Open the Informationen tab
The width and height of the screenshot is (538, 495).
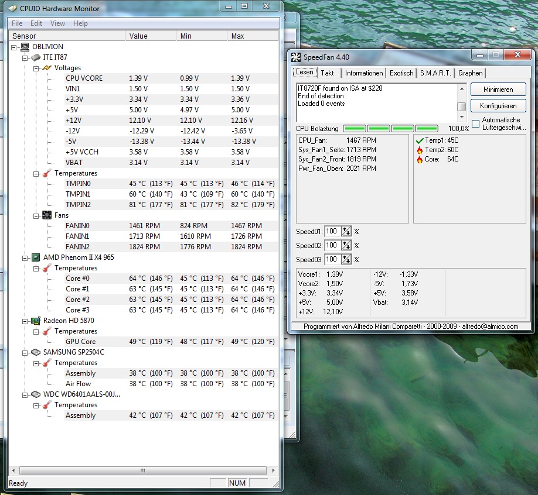pos(364,73)
